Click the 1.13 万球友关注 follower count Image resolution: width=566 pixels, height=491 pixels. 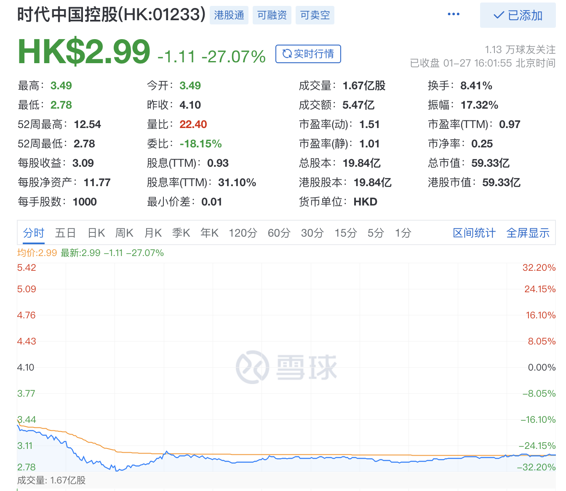coord(520,50)
